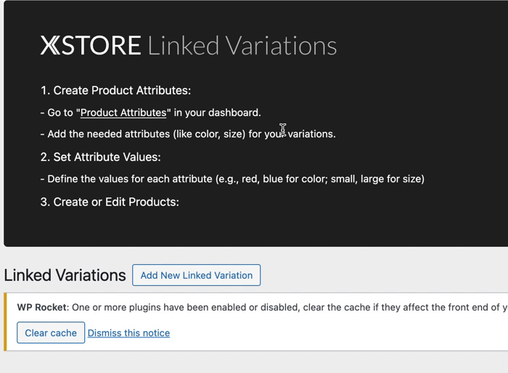The image size is (508, 373).
Task: Click the 'Go to' text before Product Attributes
Action: point(58,112)
